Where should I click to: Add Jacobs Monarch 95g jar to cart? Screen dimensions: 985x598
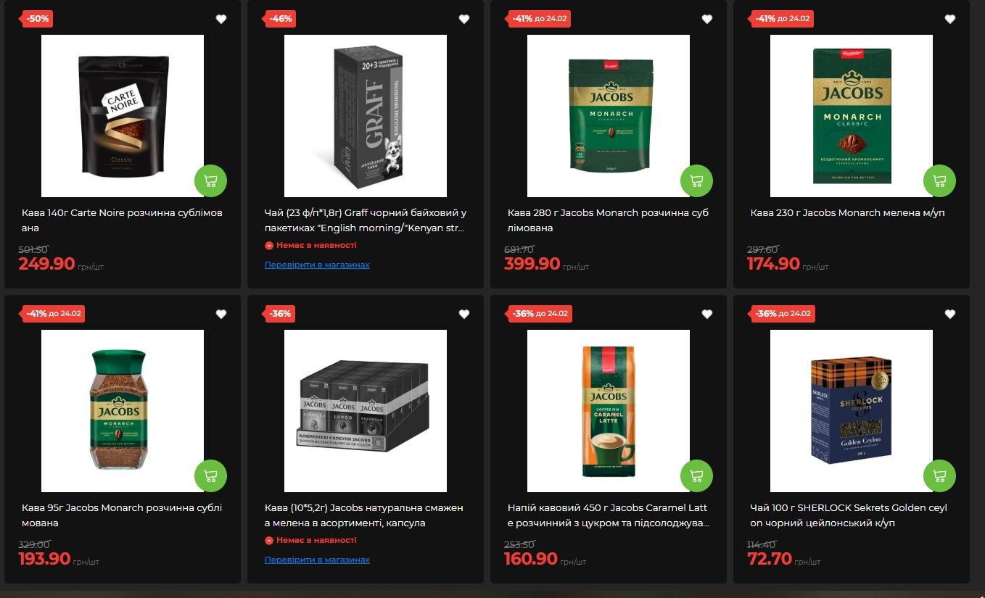pos(210,476)
